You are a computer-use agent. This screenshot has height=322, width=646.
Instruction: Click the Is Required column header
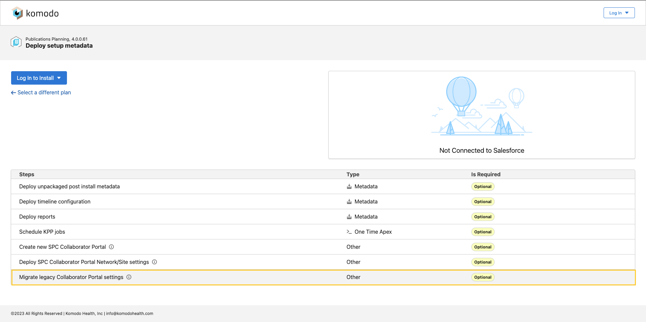coord(486,174)
